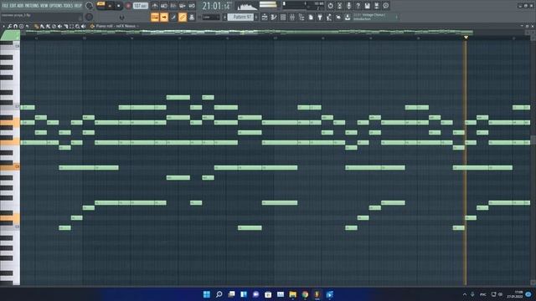
Task: Click the play/pause transport button
Action: click(110, 6)
